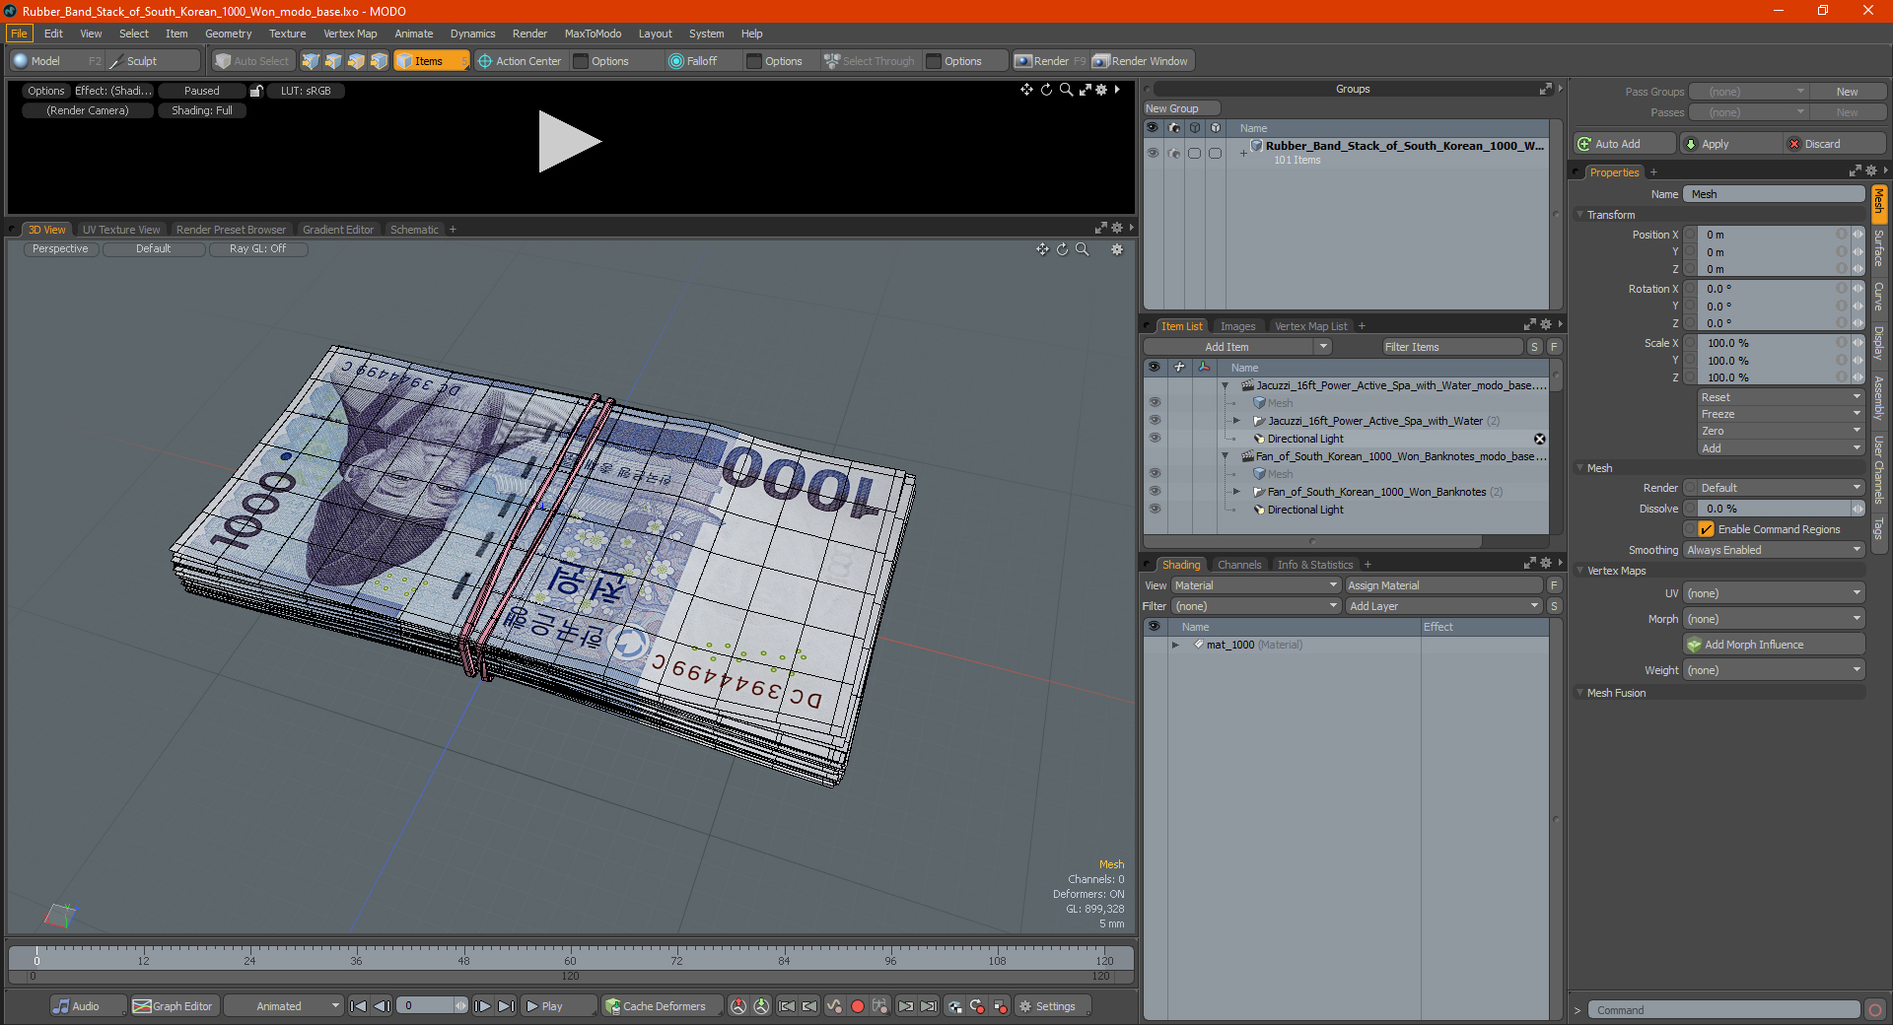Toggle visibility of Fan banknotes Mesh item

(1155, 474)
